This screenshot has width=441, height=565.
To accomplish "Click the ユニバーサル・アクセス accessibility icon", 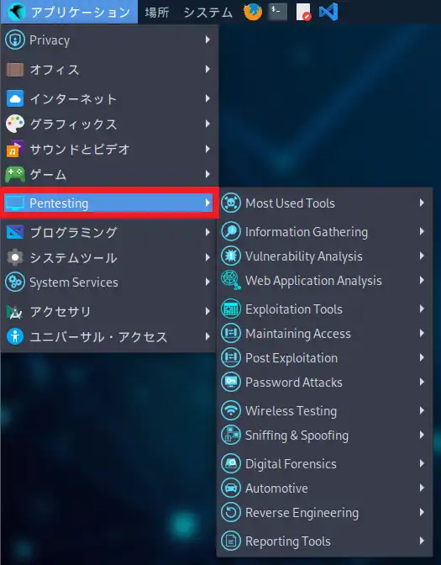I will pyautogui.click(x=15, y=336).
